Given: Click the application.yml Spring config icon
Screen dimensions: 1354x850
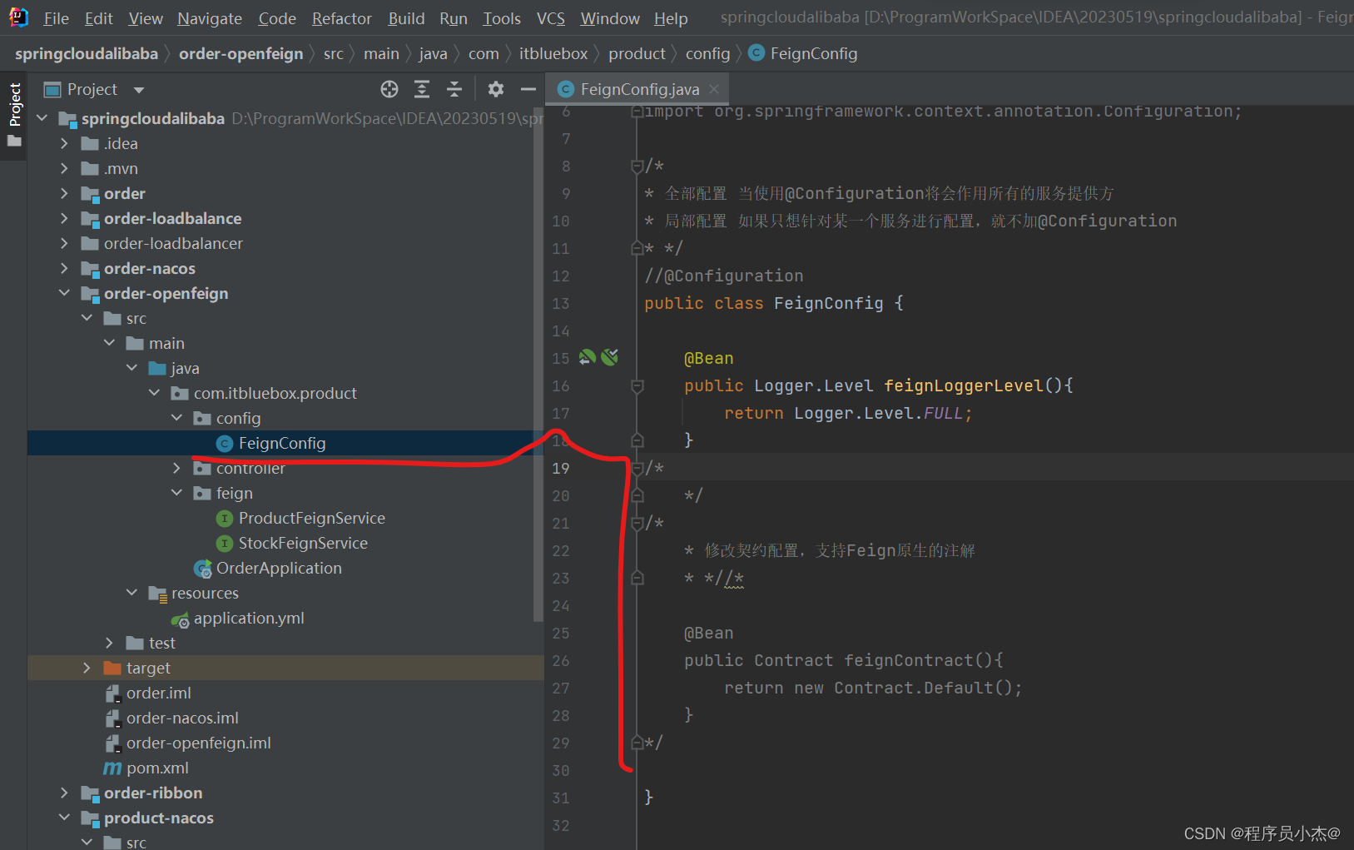Looking at the screenshot, I should point(180,619).
